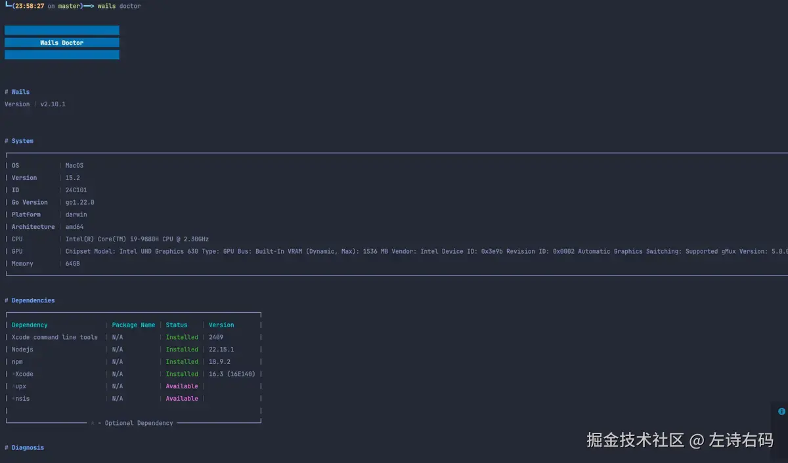Select the 64GB memory value
This screenshot has width=788, height=463.
tap(73, 264)
